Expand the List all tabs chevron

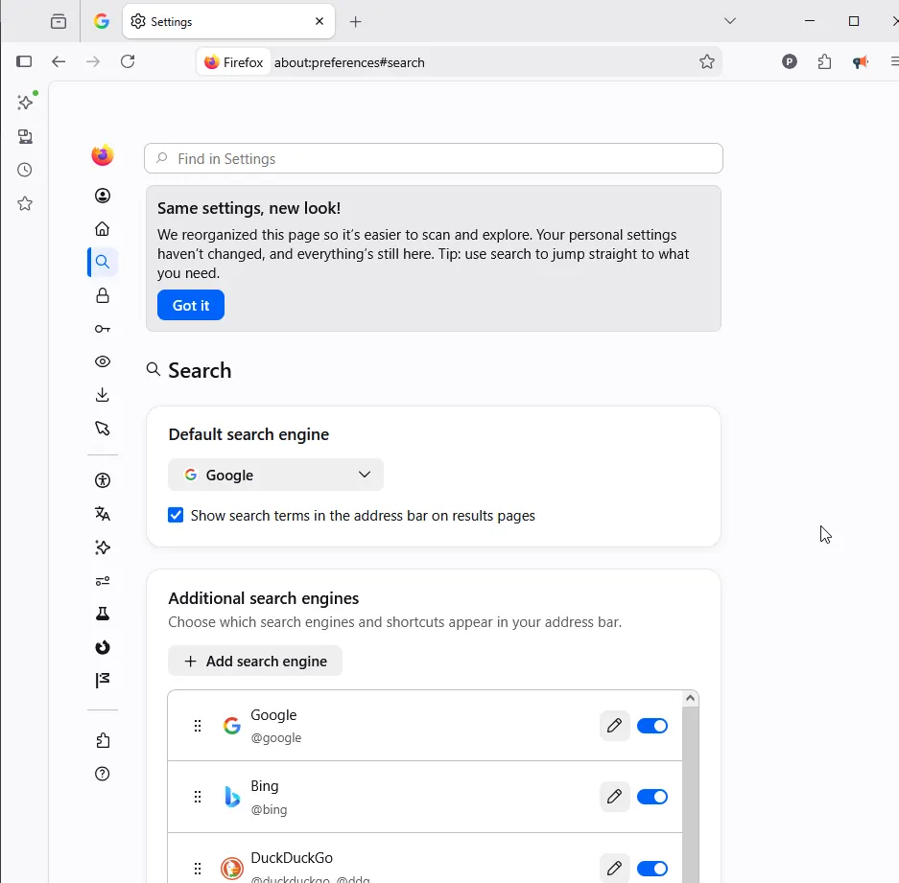pos(730,21)
